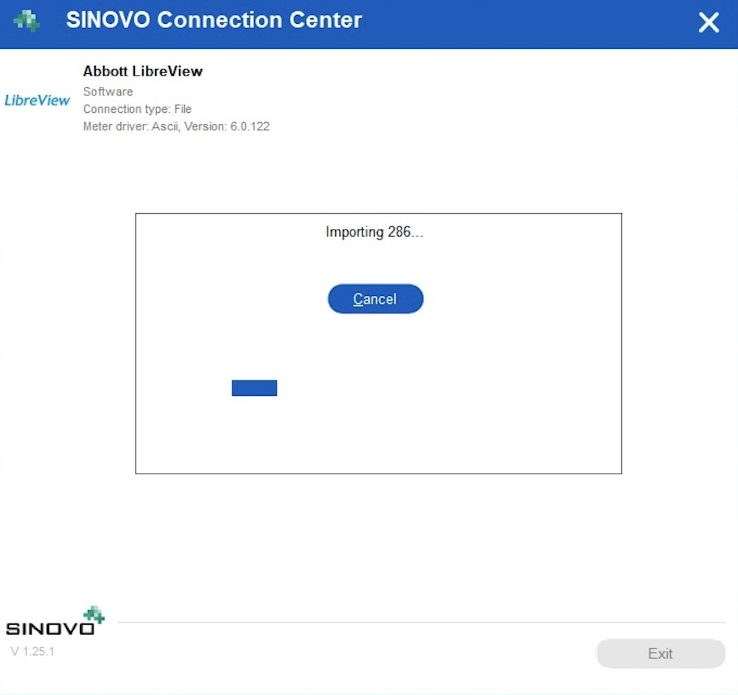Click the app version V 1.25.1 label

33,651
